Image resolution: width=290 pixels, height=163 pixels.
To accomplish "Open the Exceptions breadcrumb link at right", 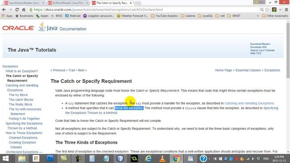I will 272,70.
